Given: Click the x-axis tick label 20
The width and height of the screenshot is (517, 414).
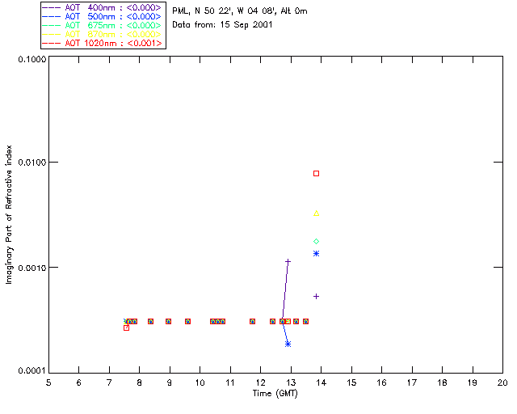Looking at the screenshot, I should coord(502,382).
